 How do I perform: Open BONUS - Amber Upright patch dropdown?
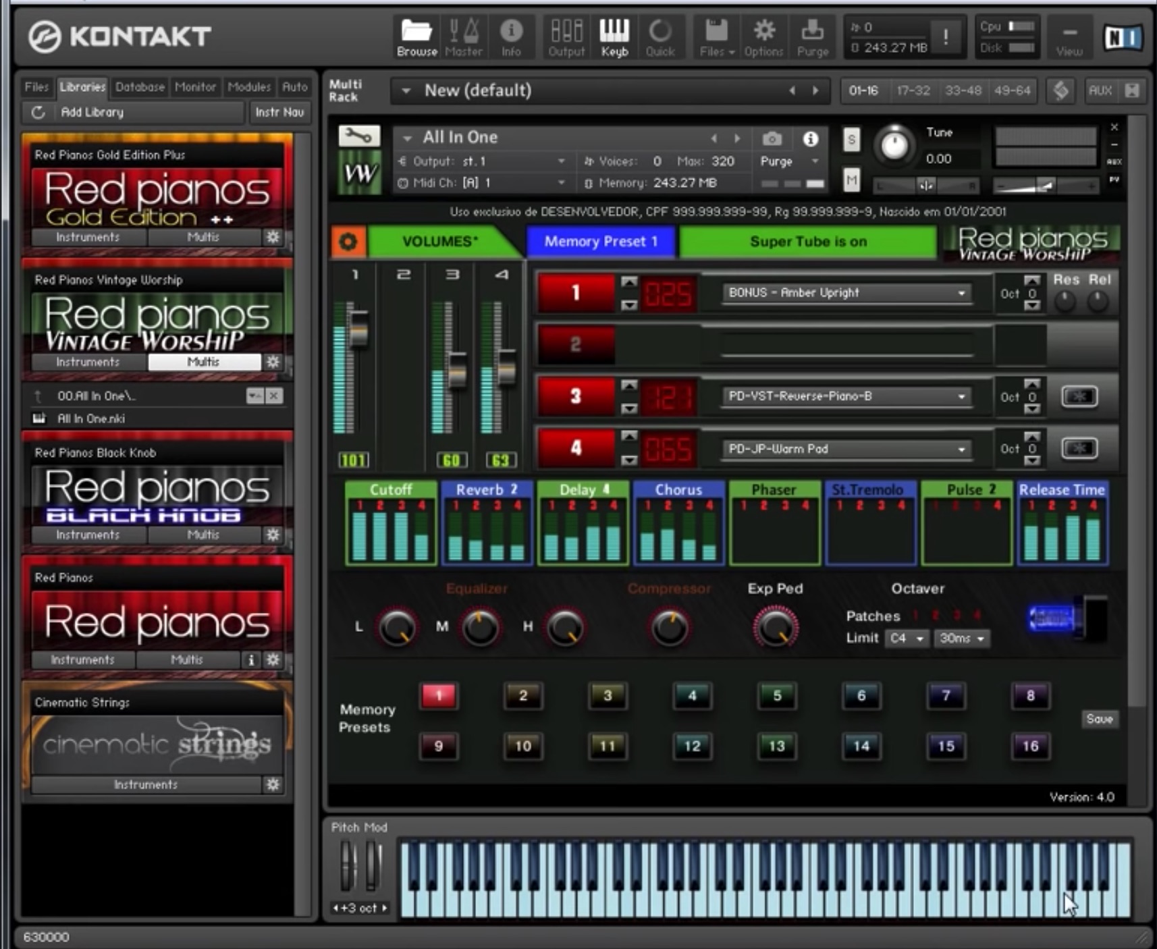tap(846, 293)
